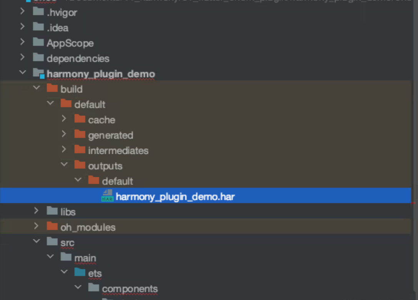
Task: Expand the cache folder
Action: 64,119
